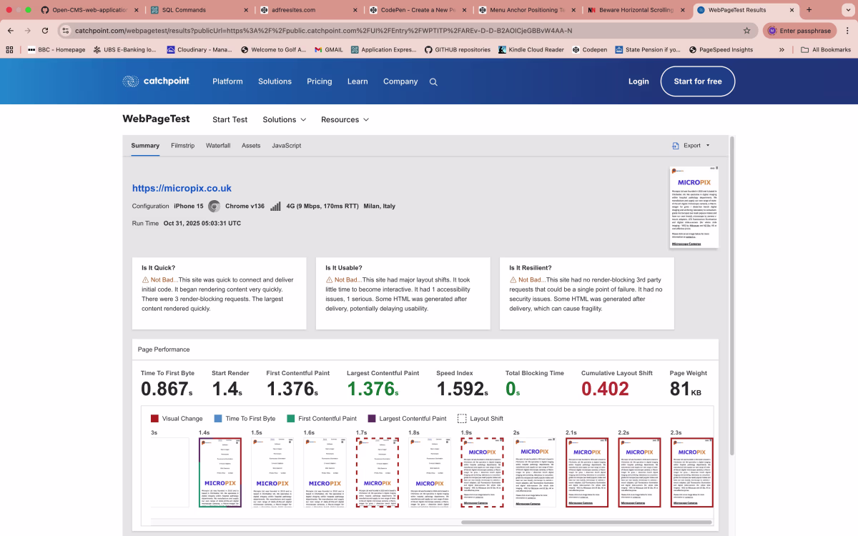This screenshot has width=858, height=536.
Task: Toggle the Layout Shift legend indicator
Action: click(x=462, y=418)
